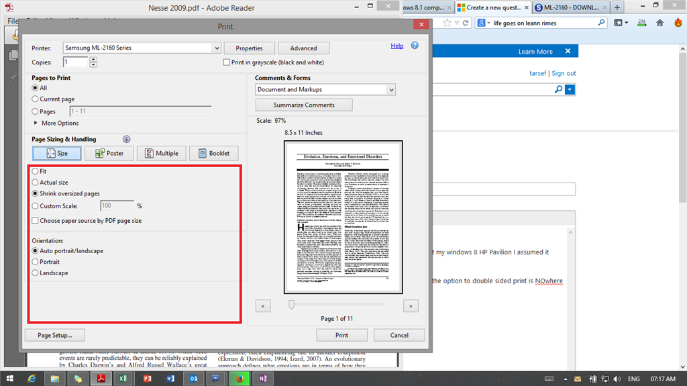Increase copies with the up stepper
This screenshot has height=386, width=687.
tap(93, 59)
